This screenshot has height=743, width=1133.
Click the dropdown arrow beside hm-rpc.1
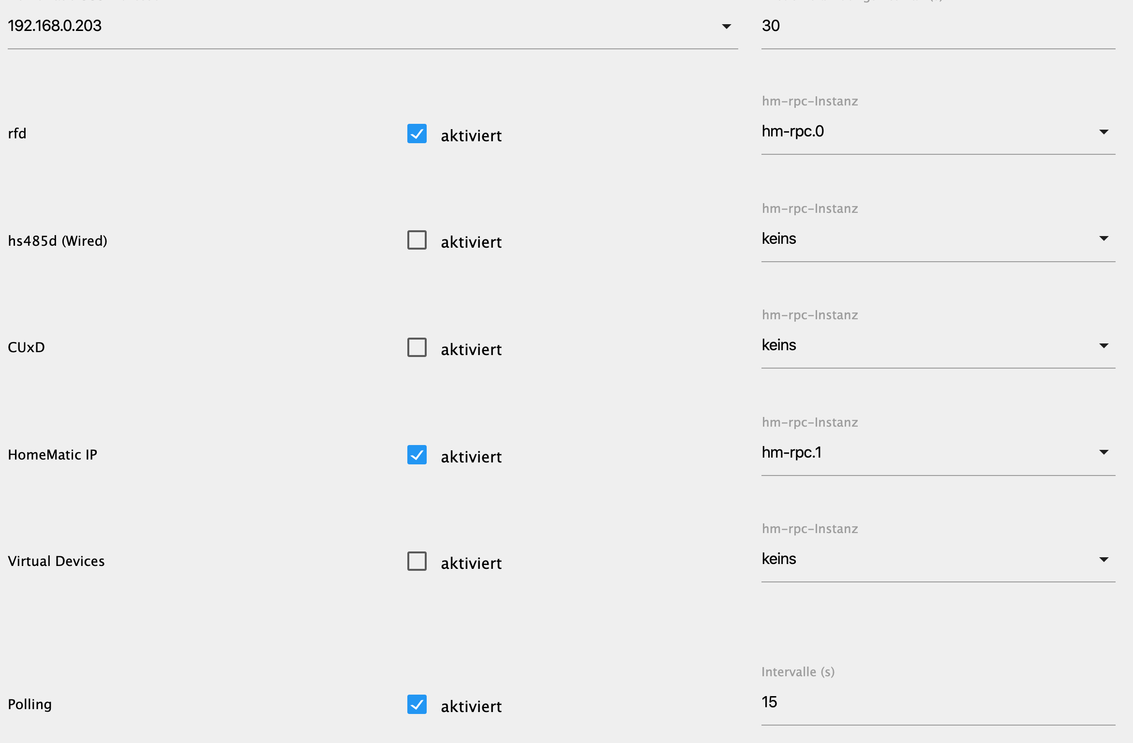[x=1103, y=452]
